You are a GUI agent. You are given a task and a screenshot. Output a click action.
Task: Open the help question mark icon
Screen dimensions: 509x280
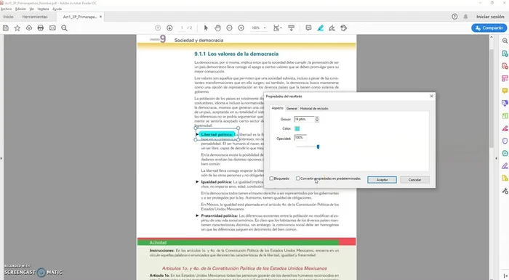[x=454, y=17]
